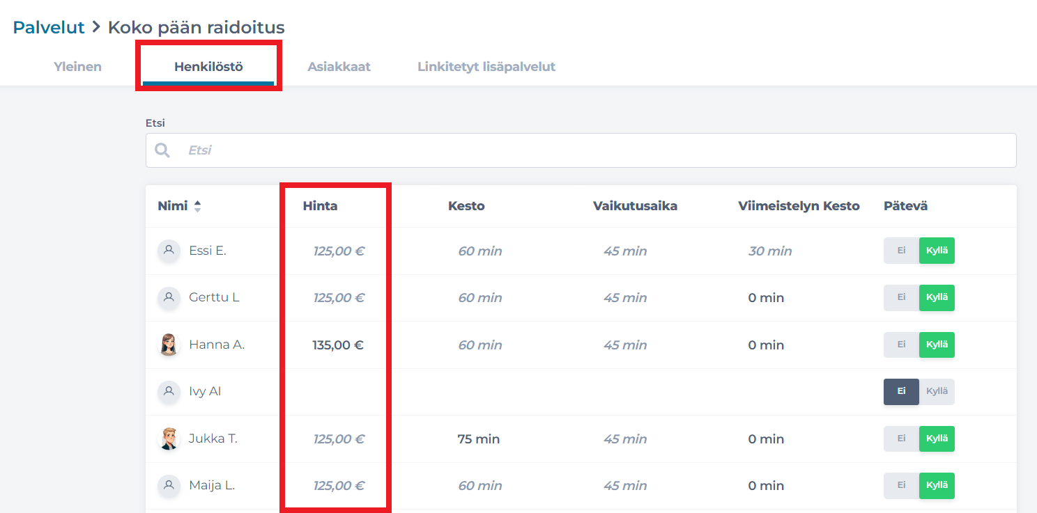Select the name Hanna A.
The image size is (1037, 513).
click(217, 345)
